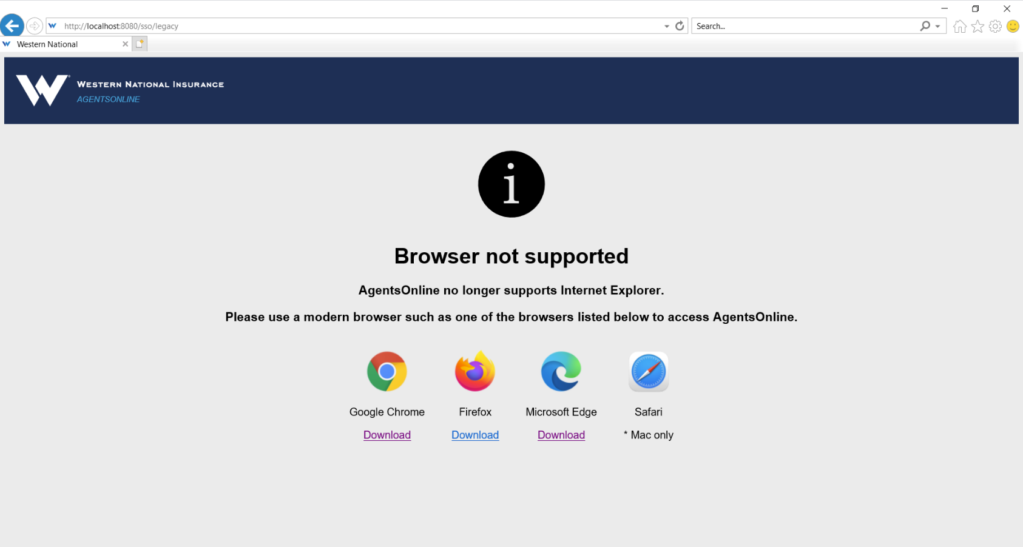Minimize the Internet Explorer window
Screen dimensions: 1023x547
[x=945, y=8]
